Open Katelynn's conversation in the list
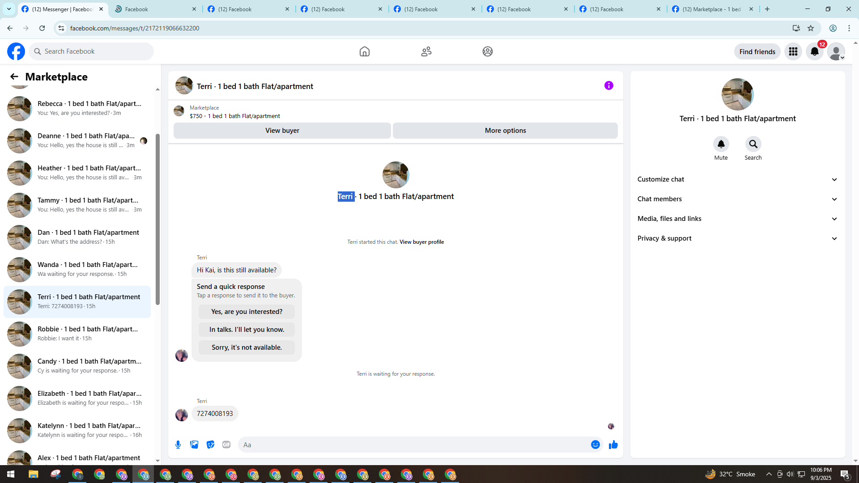 pyautogui.click(x=77, y=431)
